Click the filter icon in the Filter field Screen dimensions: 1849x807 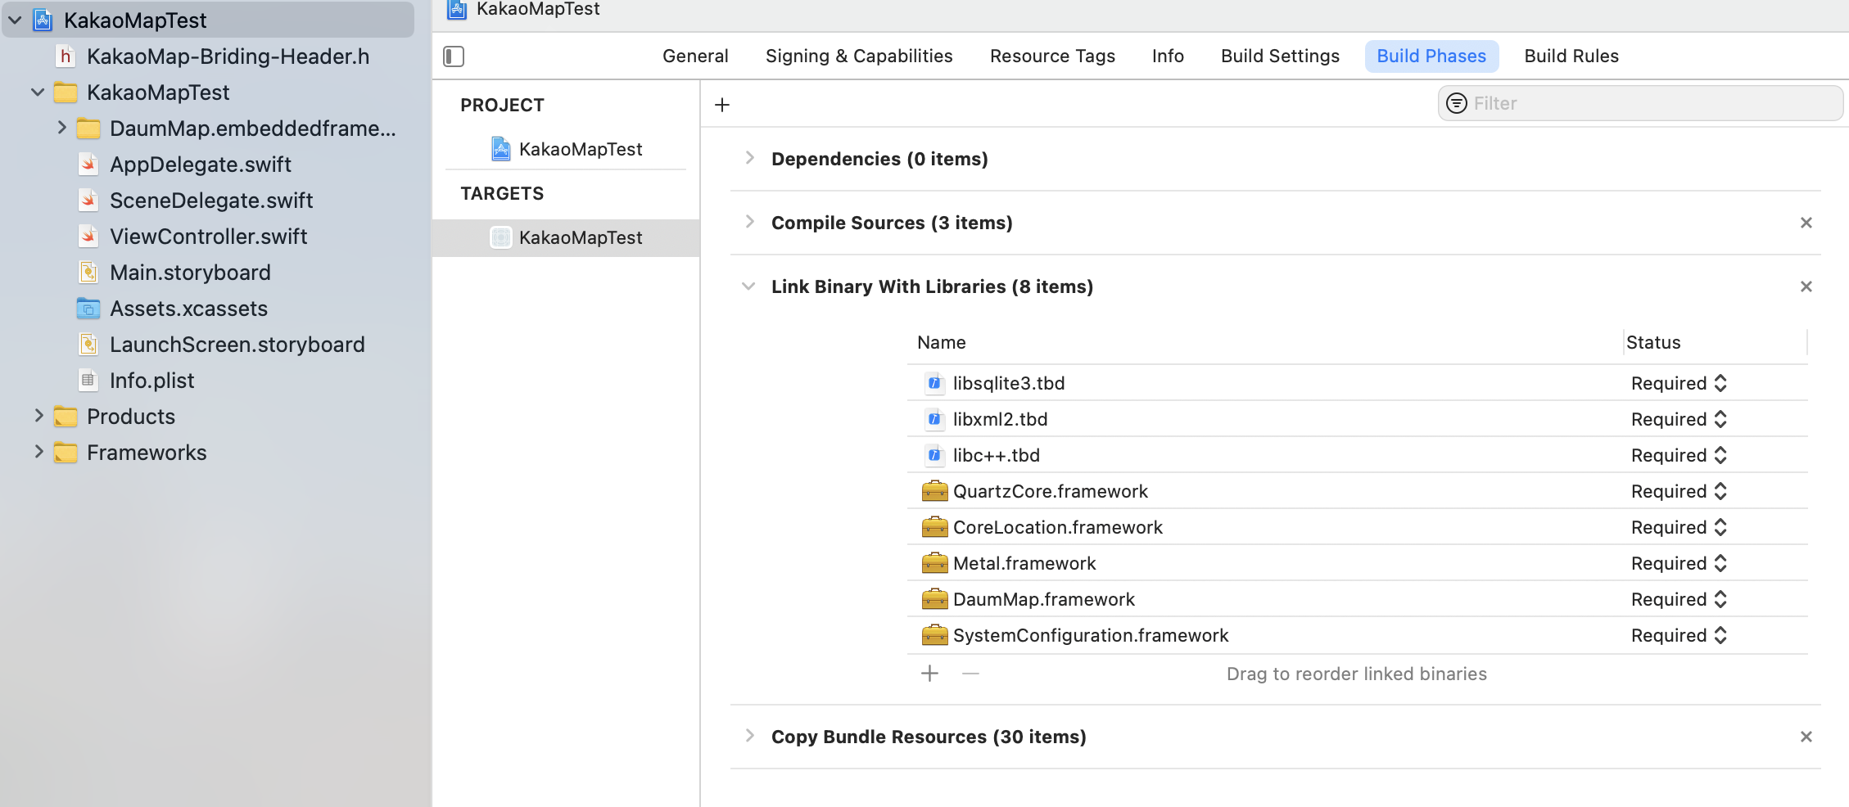[x=1457, y=103]
